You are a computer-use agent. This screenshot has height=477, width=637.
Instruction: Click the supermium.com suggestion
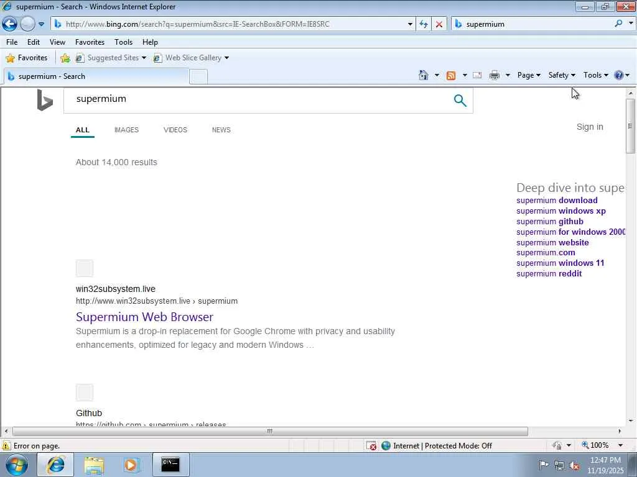(546, 252)
